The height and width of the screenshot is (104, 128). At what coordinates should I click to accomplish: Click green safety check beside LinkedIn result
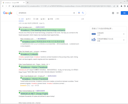tap(19, 53)
